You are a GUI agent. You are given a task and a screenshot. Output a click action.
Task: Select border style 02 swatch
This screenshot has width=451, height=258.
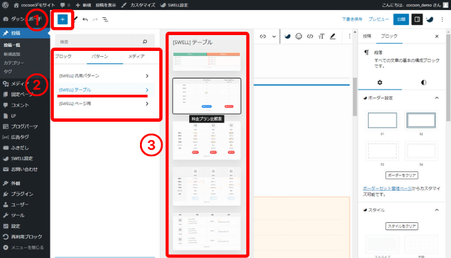point(420,120)
